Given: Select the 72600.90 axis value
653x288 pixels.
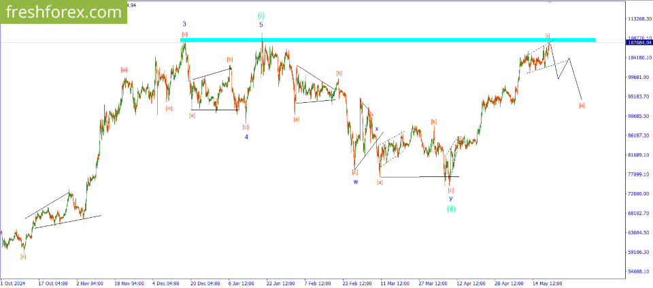Looking at the screenshot, I should [639, 194].
